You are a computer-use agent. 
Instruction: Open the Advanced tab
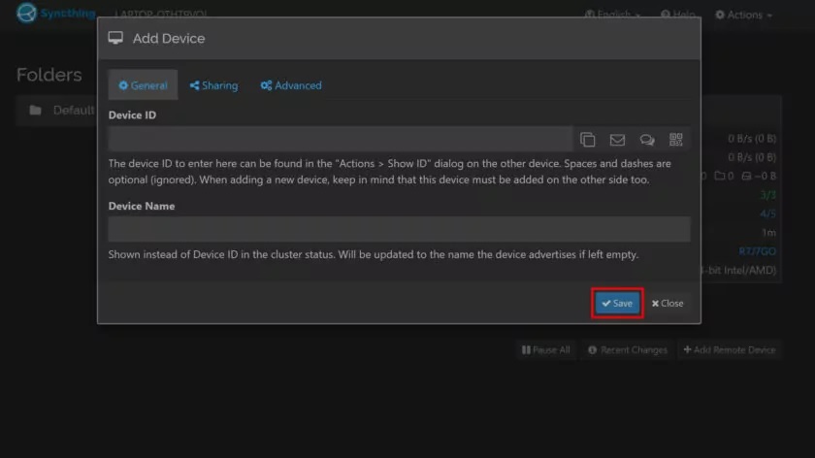291,85
